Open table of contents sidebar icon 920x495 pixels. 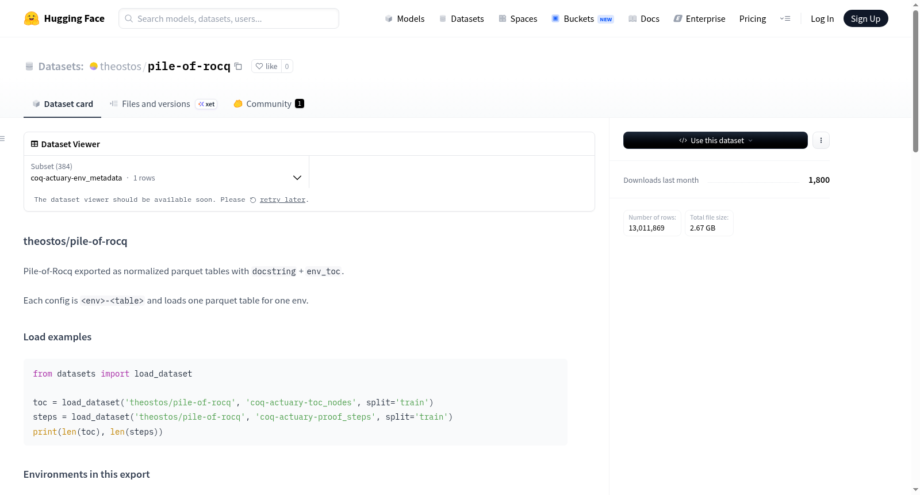point(2,139)
